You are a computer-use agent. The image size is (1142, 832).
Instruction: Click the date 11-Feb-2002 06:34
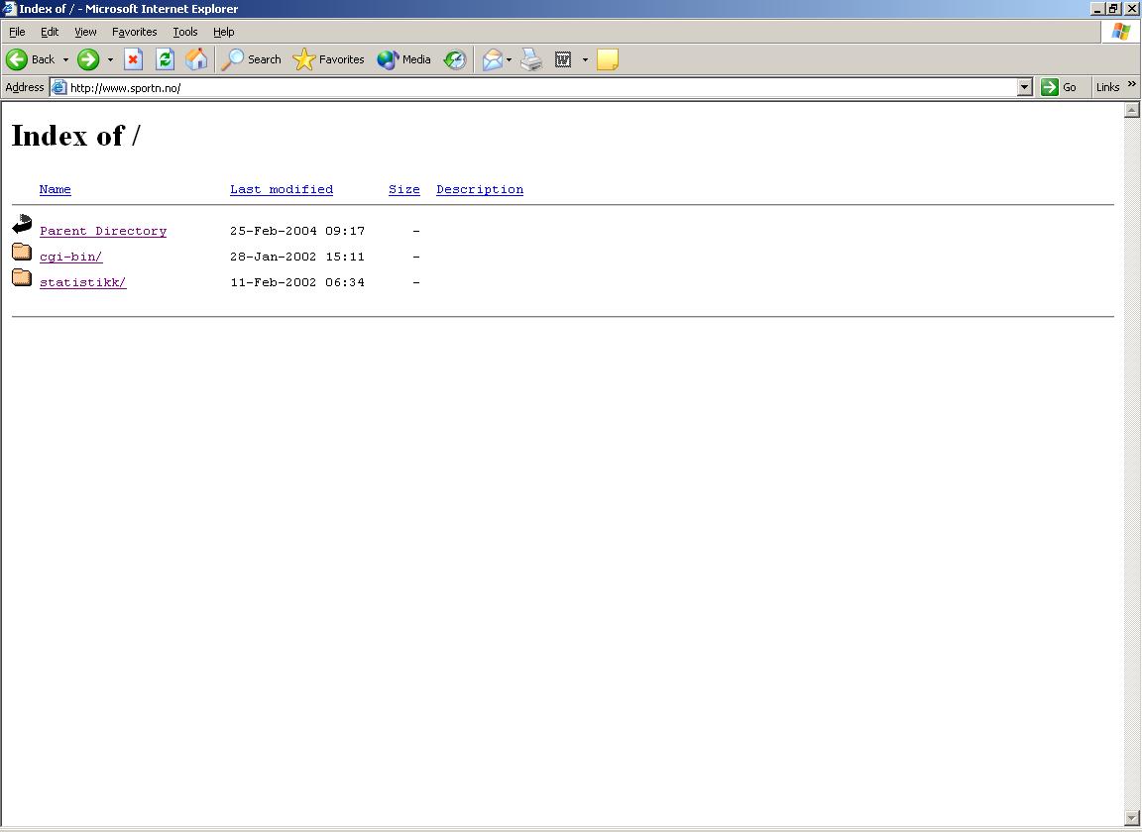pyautogui.click(x=297, y=282)
